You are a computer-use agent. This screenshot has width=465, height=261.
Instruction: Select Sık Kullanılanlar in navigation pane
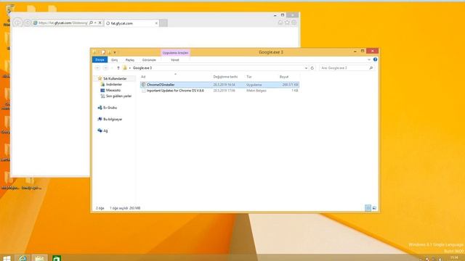tap(115, 79)
